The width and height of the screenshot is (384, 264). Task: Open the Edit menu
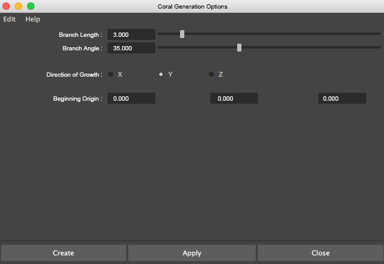pos(9,19)
